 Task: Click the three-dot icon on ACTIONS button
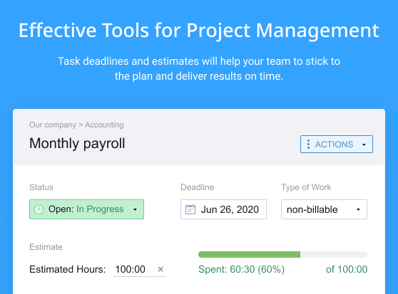tap(308, 144)
